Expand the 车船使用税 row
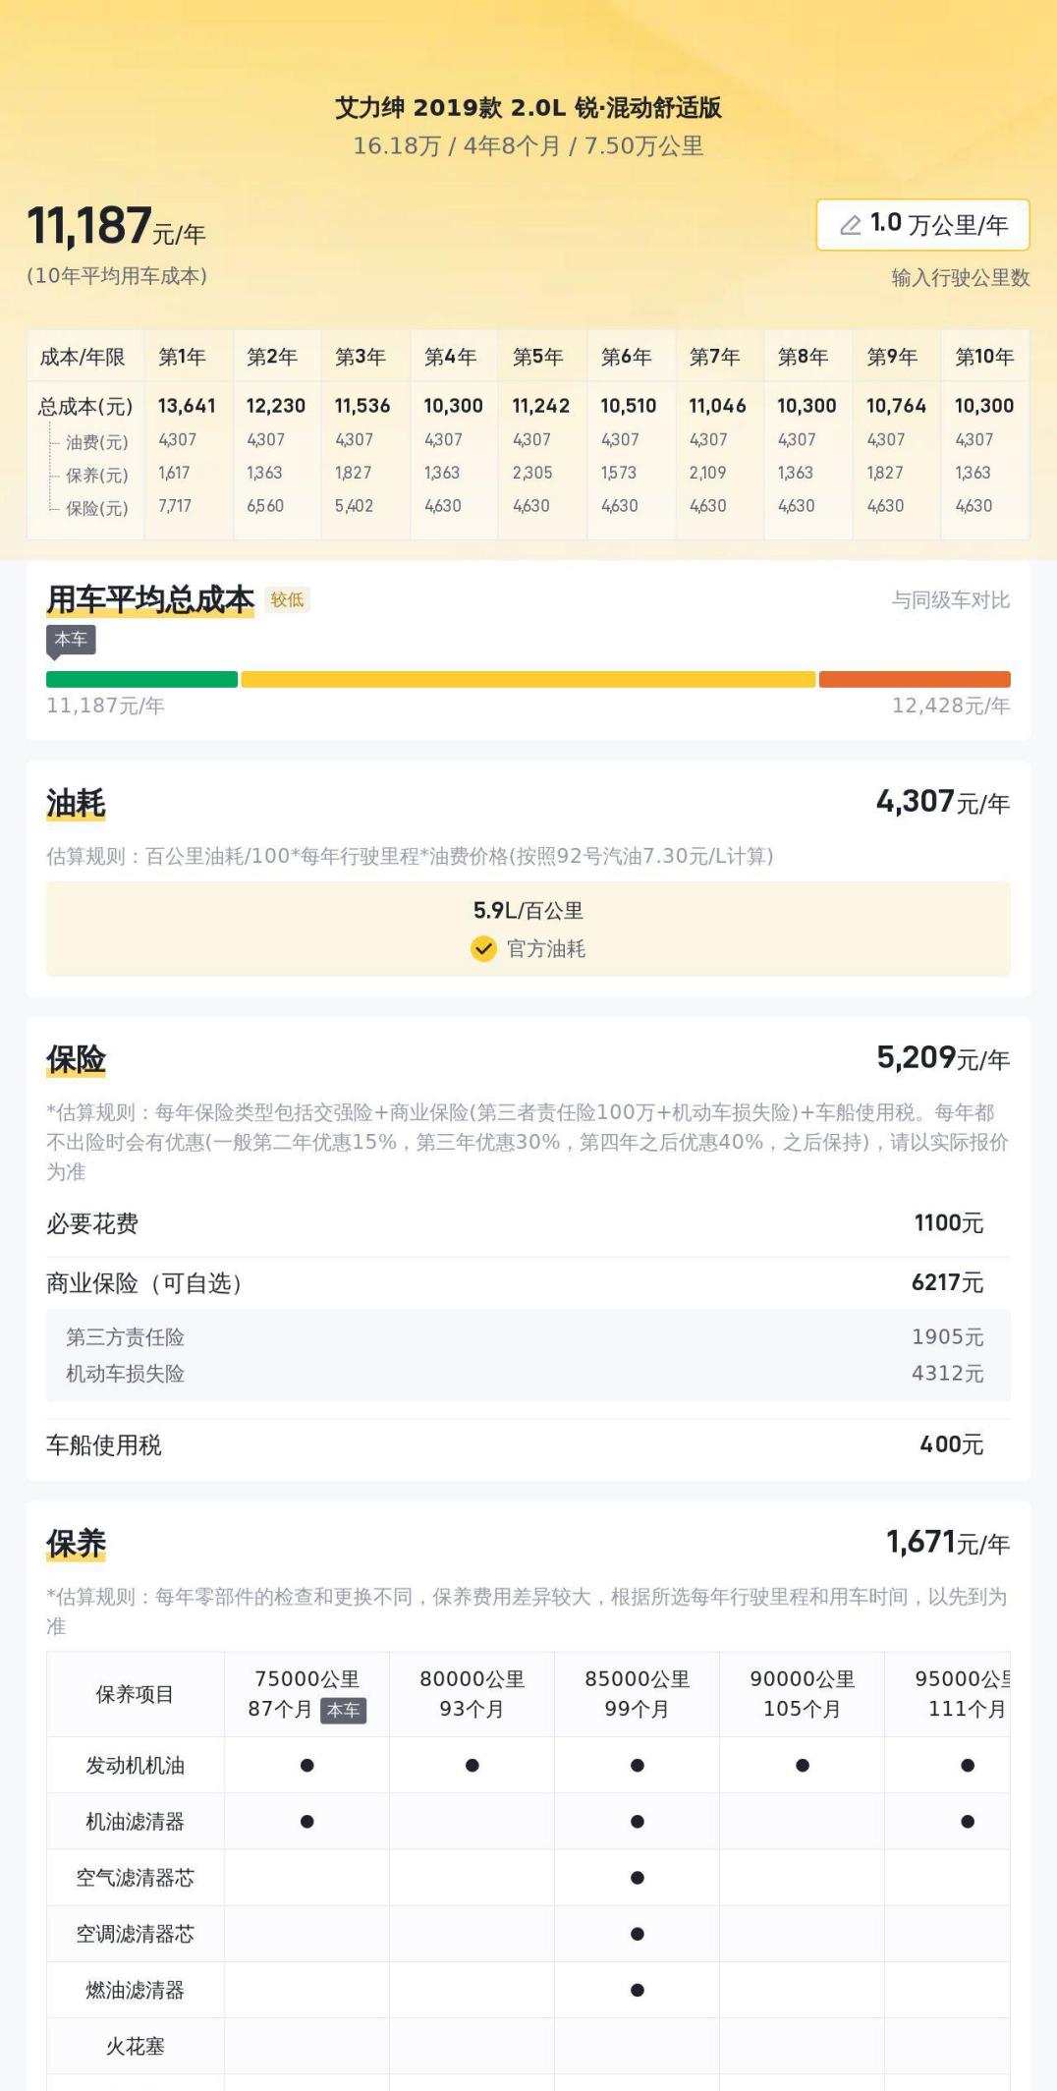The height and width of the screenshot is (2091, 1057). pyautogui.click(x=528, y=1444)
